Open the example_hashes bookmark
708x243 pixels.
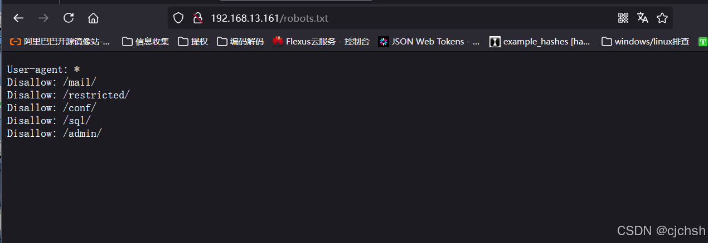click(x=540, y=41)
